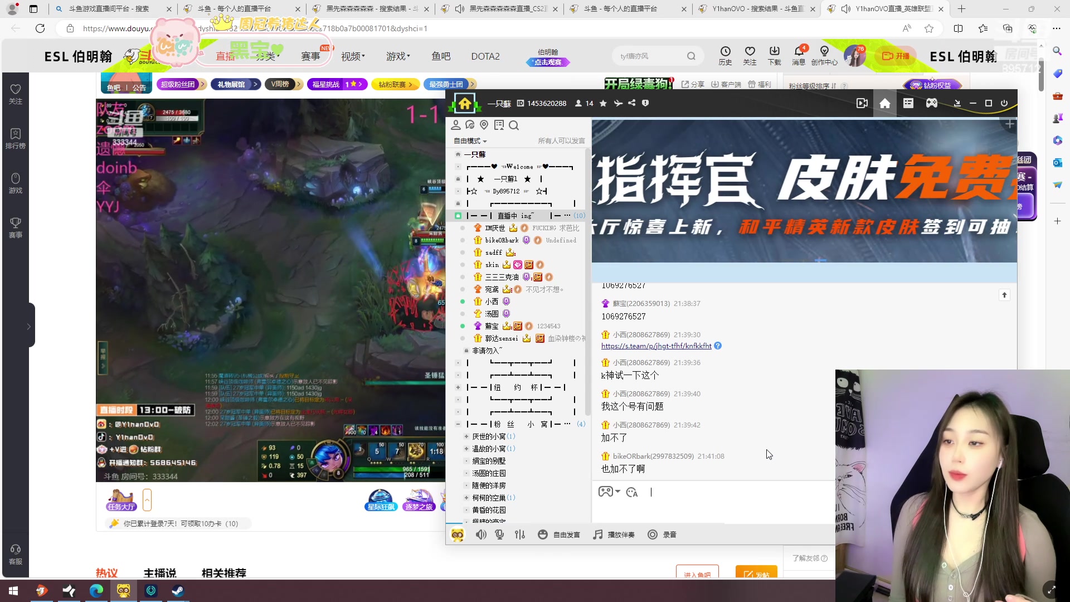This screenshot has height=602, width=1070.
Task: Toggle play accompaniment (播放伴奏)
Action: coord(614,535)
